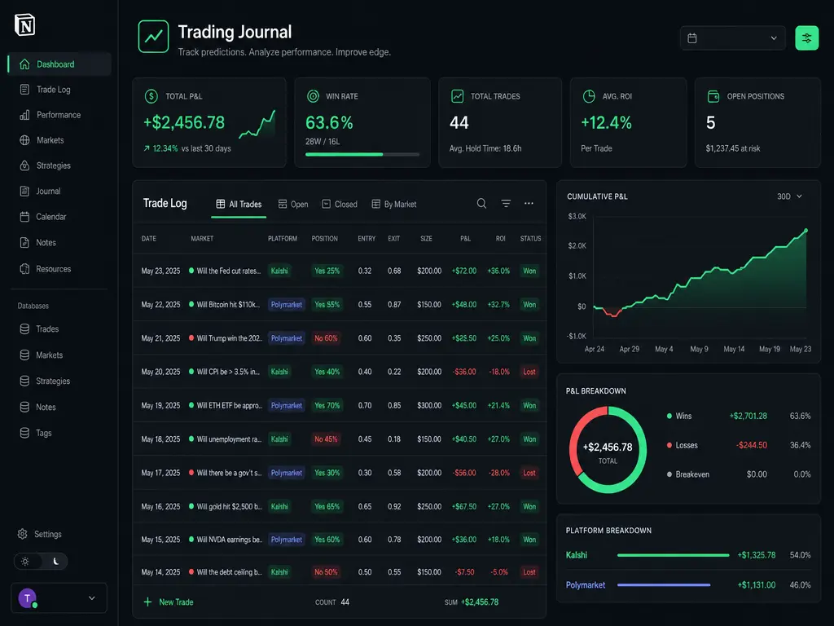
Task: Click Yes 70% position on ETH row
Action: point(327,406)
